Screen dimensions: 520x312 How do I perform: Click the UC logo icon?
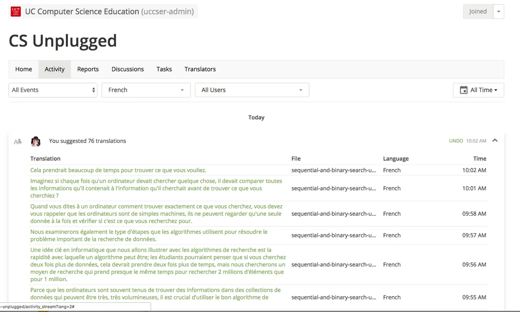16,11
